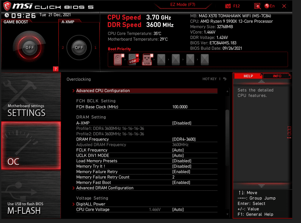Click the last empty boot priority slot
Viewport: 301px width, 223px height.
[x=205, y=59]
